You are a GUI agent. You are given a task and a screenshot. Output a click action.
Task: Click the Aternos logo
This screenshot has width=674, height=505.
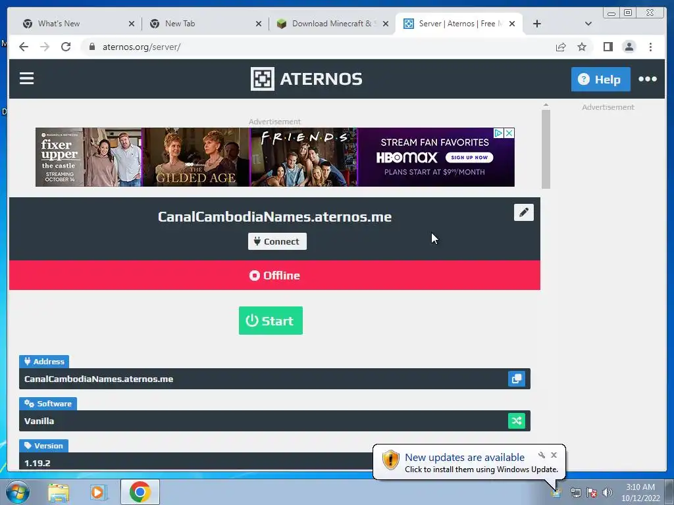pos(307,79)
